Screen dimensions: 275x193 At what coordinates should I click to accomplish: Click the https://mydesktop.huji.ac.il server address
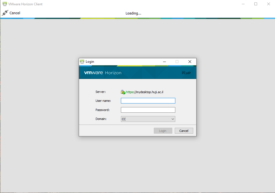tap(145, 92)
